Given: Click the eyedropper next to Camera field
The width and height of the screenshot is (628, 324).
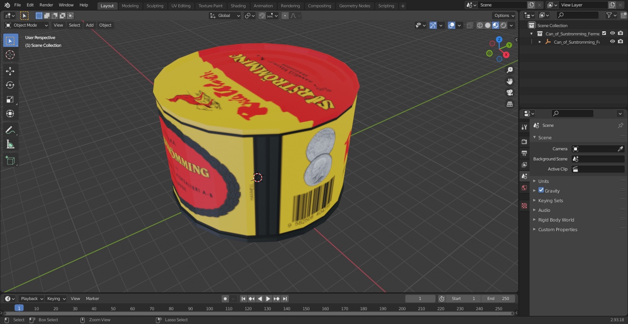Looking at the screenshot, I should coord(620,149).
